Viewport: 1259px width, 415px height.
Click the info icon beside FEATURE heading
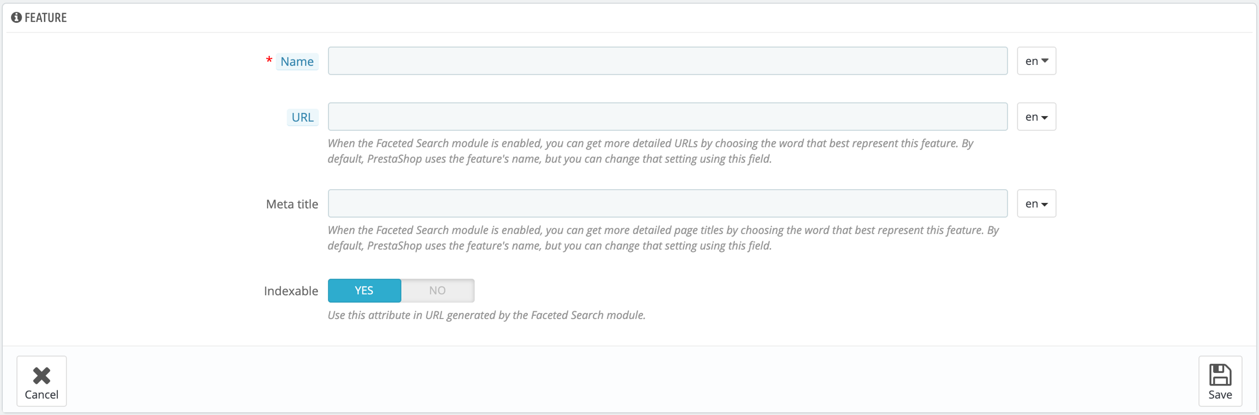[x=16, y=17]
